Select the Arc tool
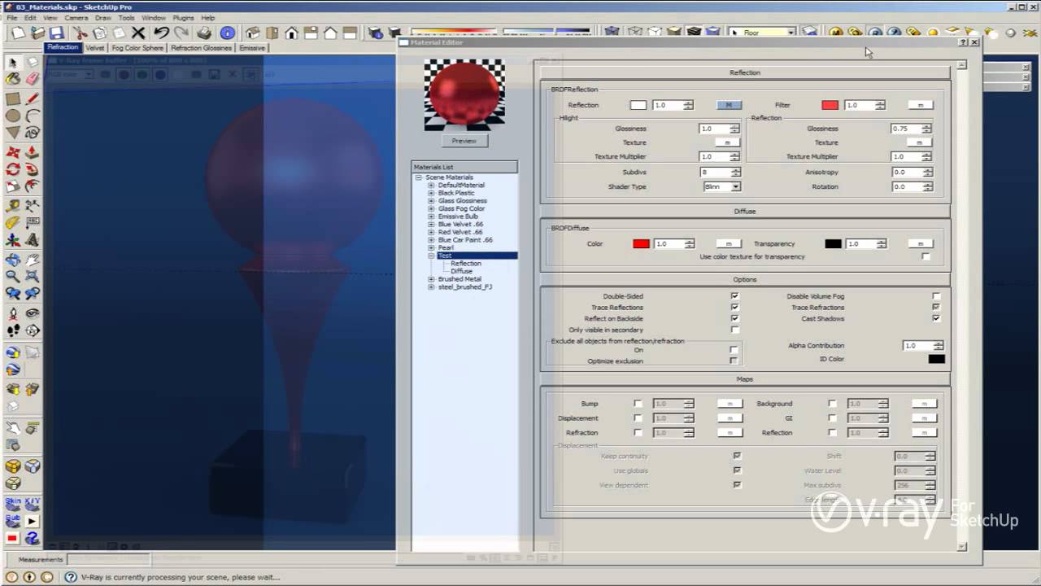Viewport: 1041px width, 586px height. (33, 116)
